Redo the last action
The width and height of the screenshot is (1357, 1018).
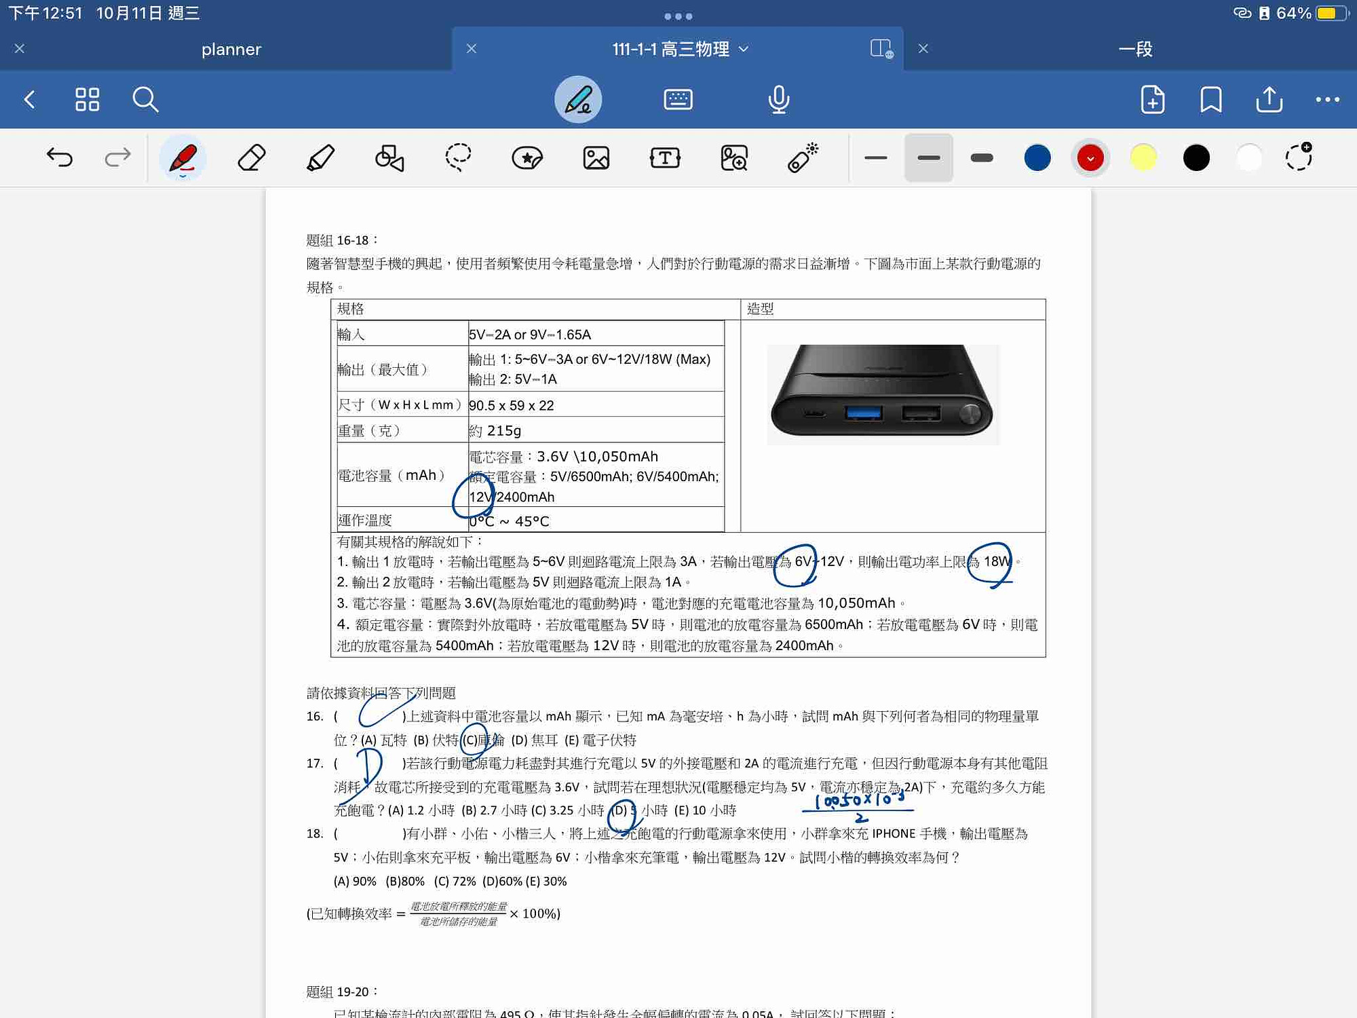(x=117, y=157)
